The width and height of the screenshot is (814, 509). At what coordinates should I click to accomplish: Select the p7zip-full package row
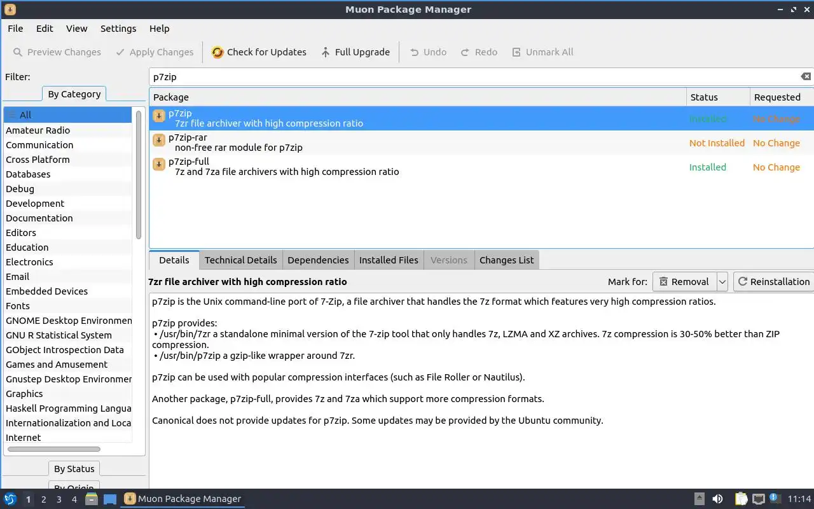(481, 167)
